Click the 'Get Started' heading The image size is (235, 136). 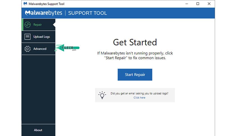(x=135, y=42)
